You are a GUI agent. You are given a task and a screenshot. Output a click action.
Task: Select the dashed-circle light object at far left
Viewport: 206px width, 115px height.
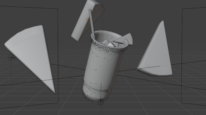tap(11, 58)
